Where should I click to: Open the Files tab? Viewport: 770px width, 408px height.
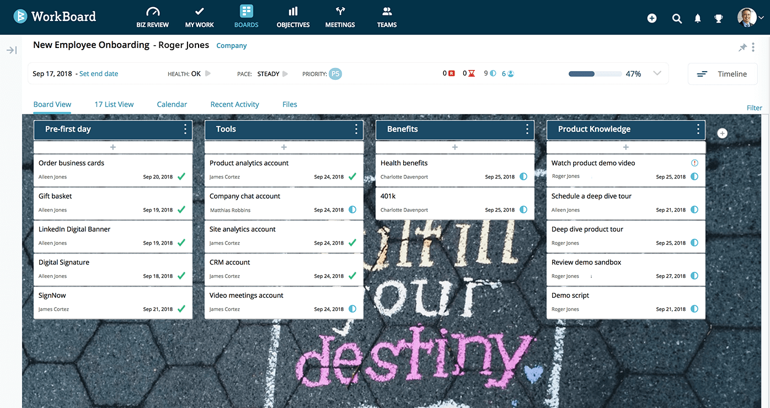click(290, 104)
